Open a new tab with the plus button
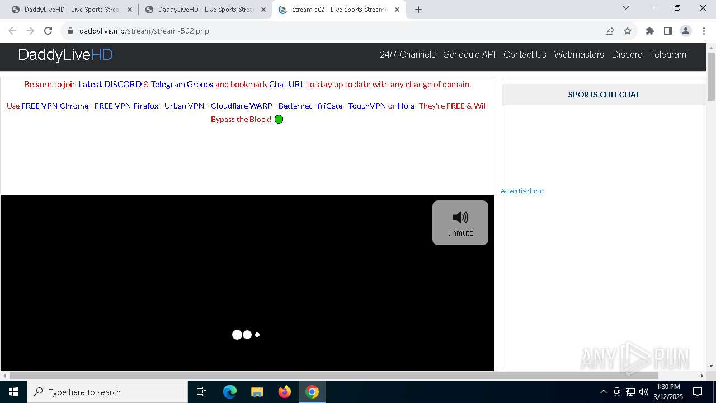Screen dimensions: 716x403 pos(418,10)
